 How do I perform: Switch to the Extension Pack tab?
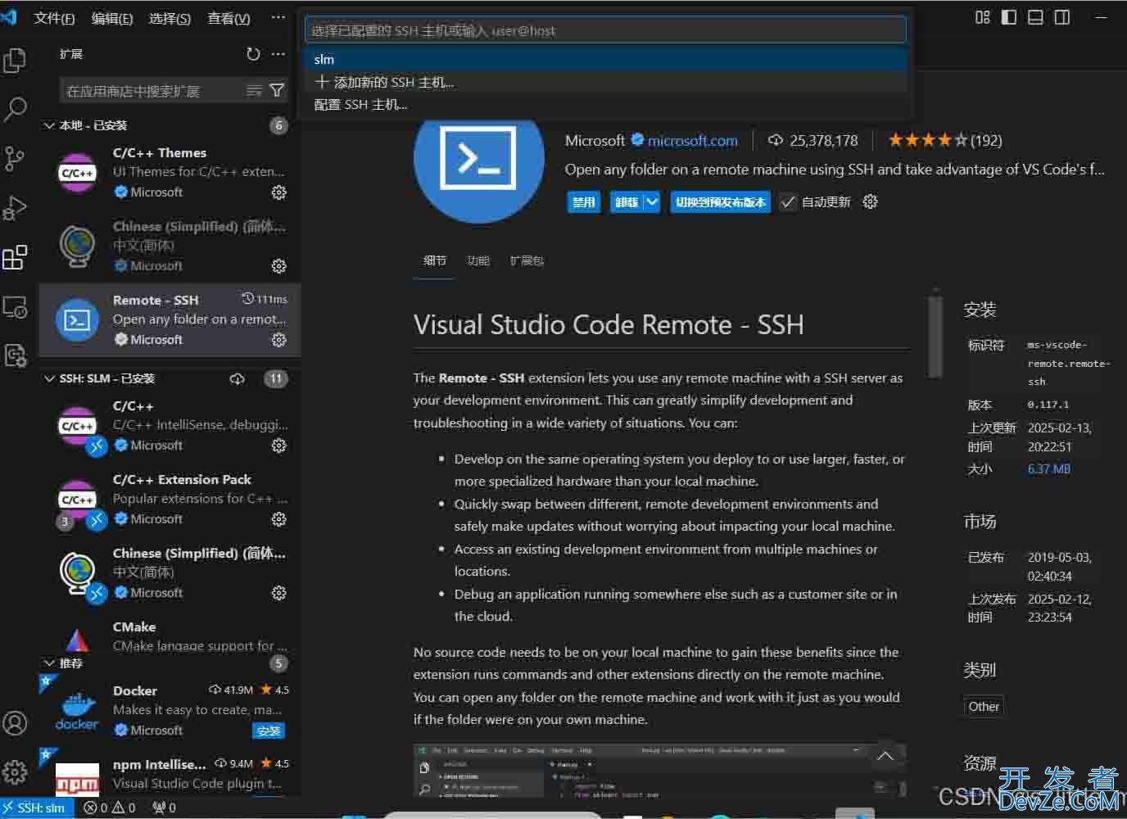point(527,260)
